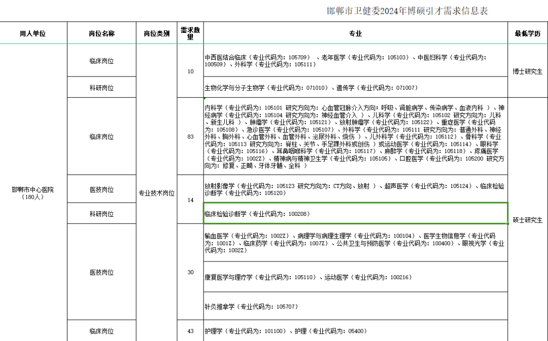Select the 硕士研究生 education cell
This screenshot has width=548, height=341.
[x=528, y=220]
